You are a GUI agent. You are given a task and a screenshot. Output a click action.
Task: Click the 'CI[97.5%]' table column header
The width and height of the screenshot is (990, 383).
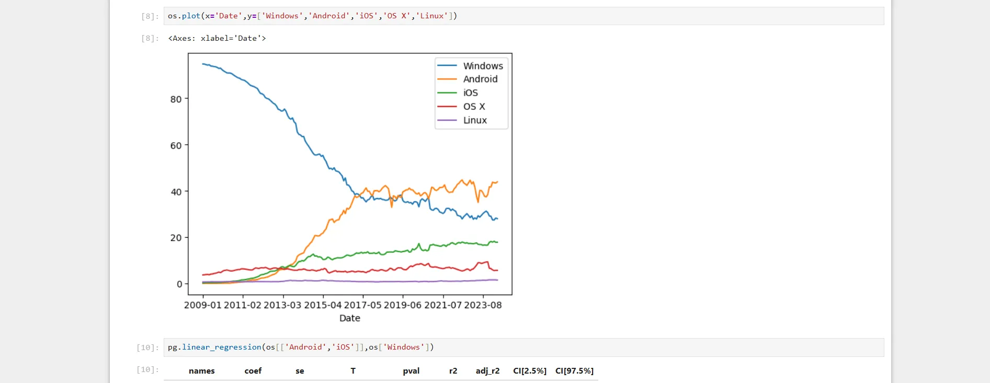pos(575,371)
